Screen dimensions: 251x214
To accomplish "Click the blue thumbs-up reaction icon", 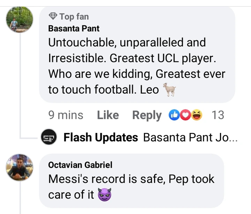I will coord(174,115).
